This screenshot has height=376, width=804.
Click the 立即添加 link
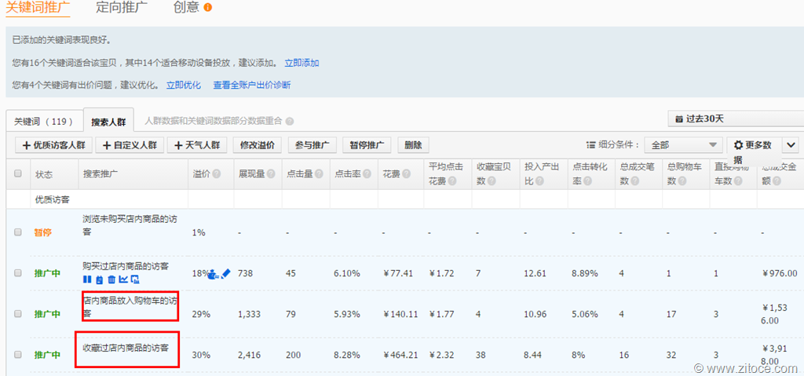tap(301, 63)
